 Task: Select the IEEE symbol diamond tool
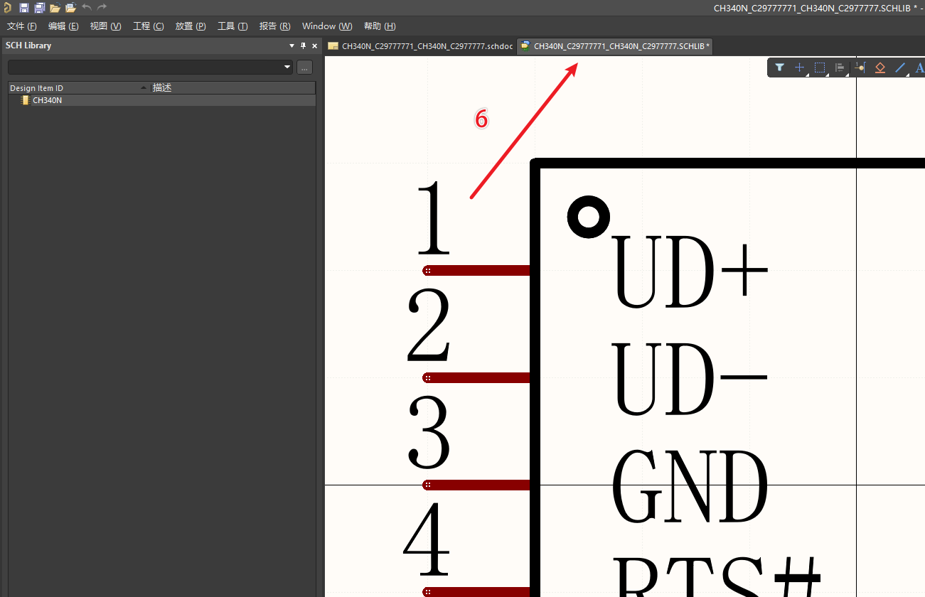[x=879, y=68]
